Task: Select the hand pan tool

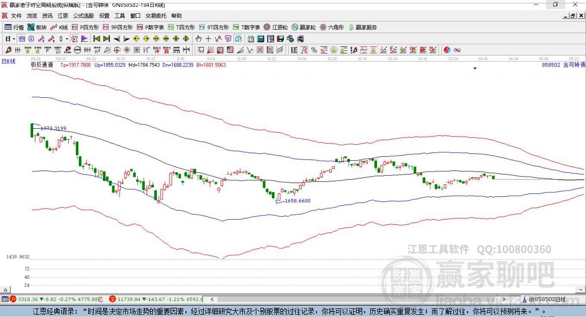Action: [199, 39]
